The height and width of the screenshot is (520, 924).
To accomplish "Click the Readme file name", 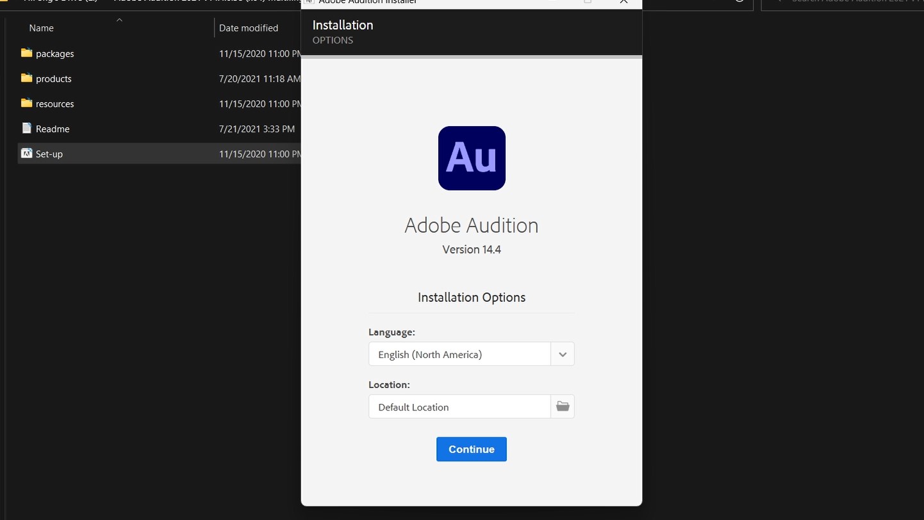I will [53, 129].
